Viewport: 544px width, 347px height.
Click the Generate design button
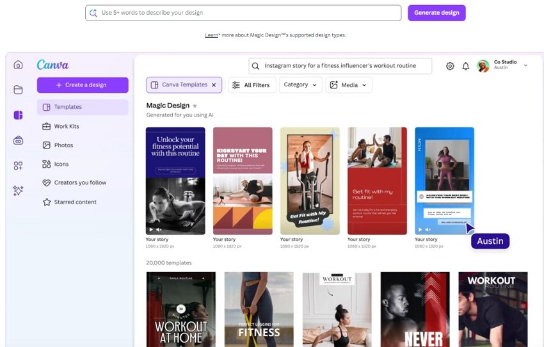click(436, 13)
